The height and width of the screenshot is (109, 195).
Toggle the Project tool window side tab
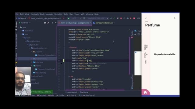[x=16, y=26]
